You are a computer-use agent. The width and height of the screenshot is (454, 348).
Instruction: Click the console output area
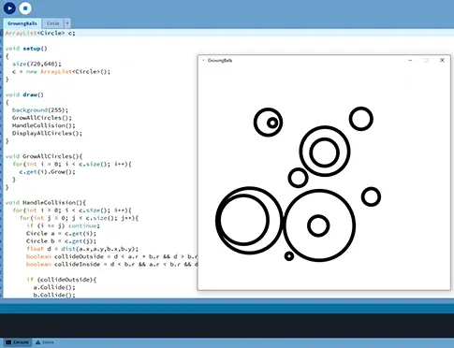[227, 326]
